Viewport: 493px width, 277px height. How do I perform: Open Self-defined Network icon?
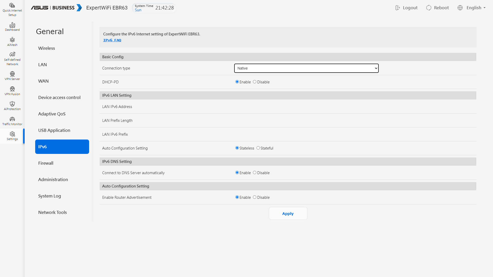pyautogui.click(x=12, y=55)
